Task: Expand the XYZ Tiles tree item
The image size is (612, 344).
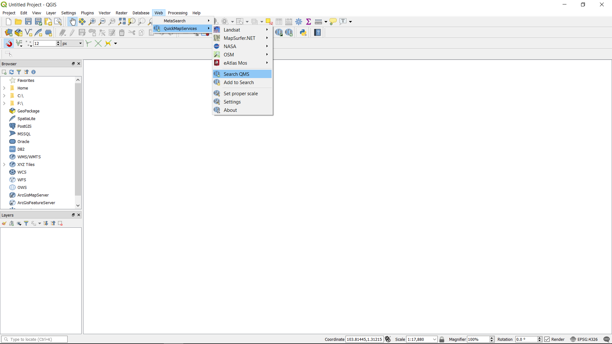Action: click(4, 165)
